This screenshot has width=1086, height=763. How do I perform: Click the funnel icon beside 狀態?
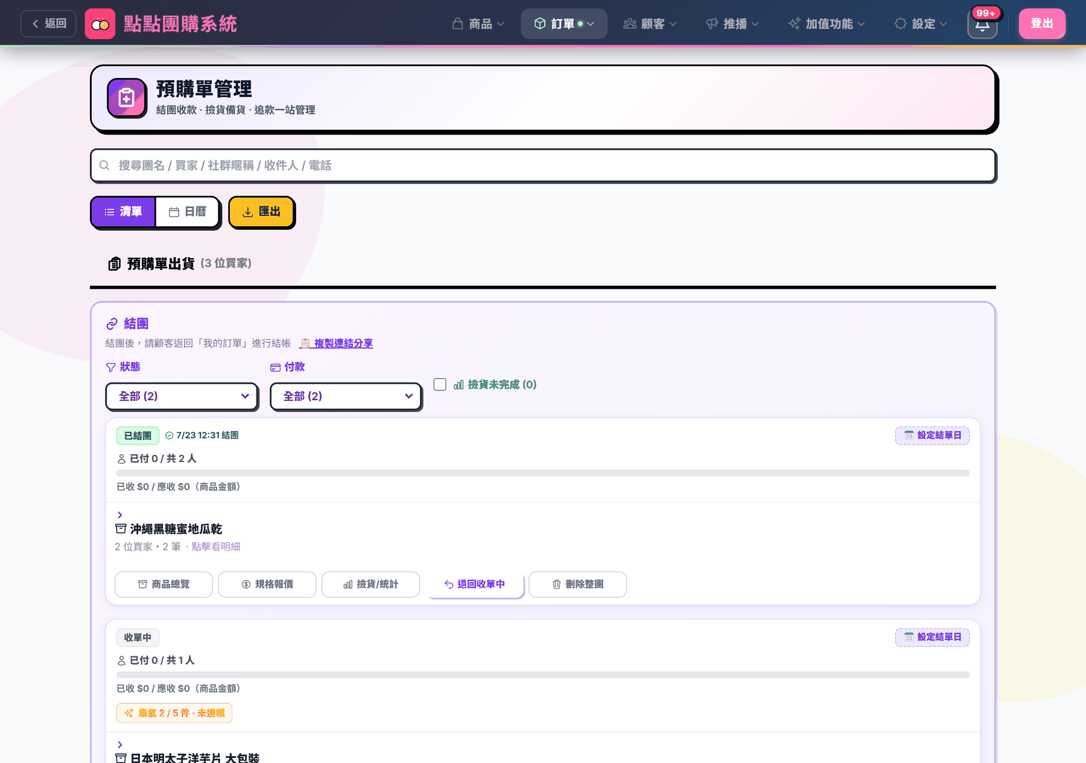110,367
